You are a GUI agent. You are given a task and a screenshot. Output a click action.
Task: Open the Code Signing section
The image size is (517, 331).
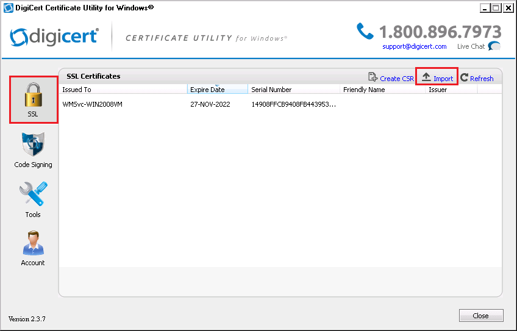tap(33, 146)
